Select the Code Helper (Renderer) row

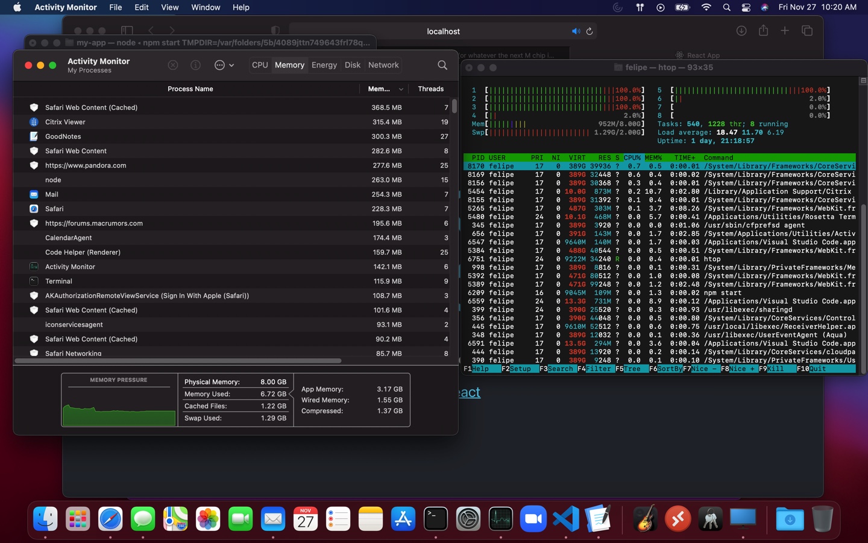232,252
